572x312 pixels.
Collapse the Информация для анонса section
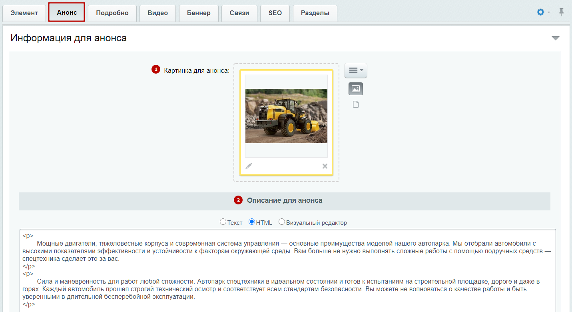555,38
